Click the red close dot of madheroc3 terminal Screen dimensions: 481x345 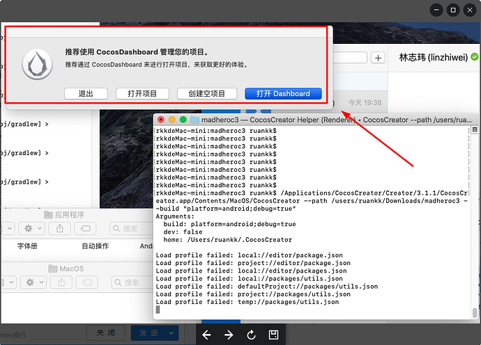pos(161,120)
